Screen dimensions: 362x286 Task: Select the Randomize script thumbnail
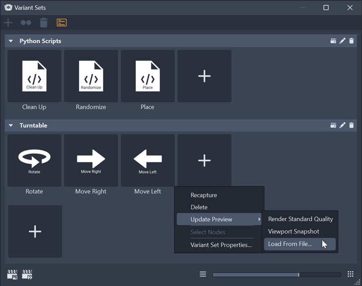tap(91, 76)
